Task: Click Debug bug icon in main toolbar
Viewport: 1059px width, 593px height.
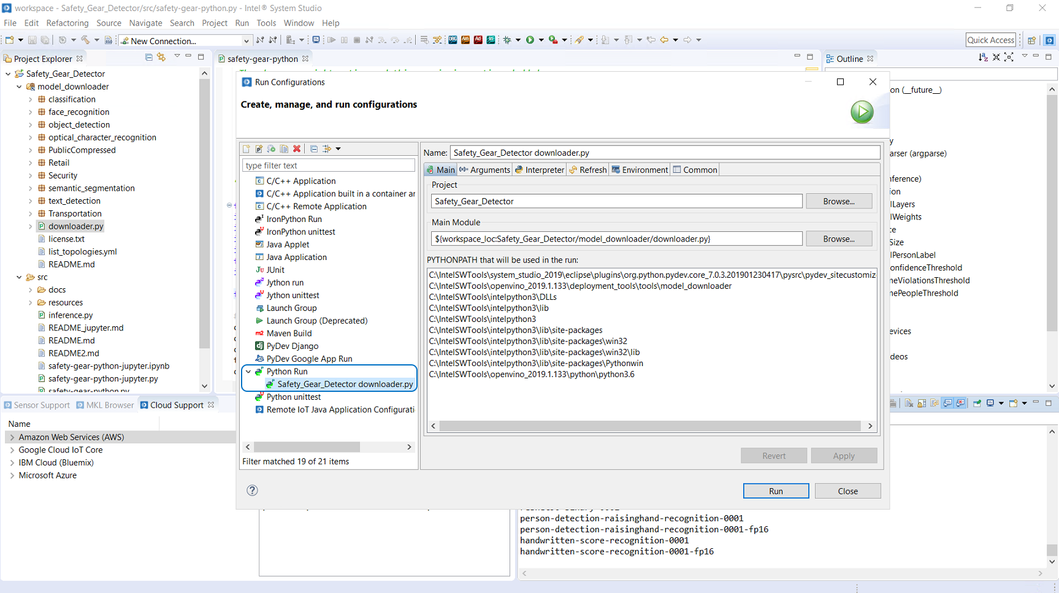Action: coord(507,40)
